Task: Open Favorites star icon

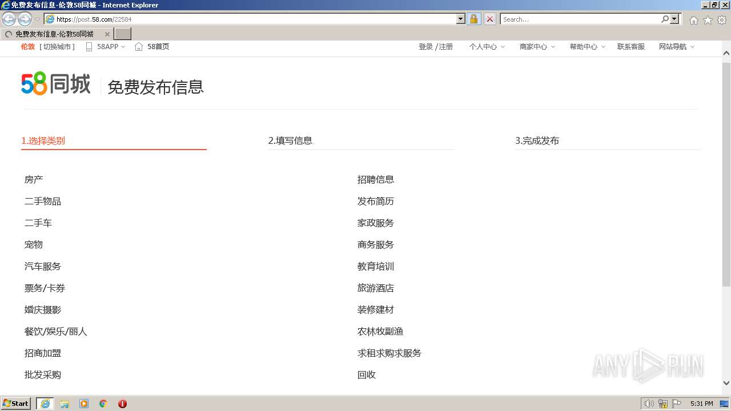Action: pos(708,20)
